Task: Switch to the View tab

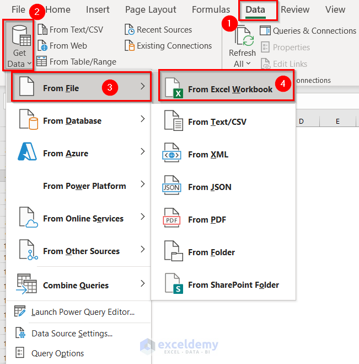Action: (335, 9)
